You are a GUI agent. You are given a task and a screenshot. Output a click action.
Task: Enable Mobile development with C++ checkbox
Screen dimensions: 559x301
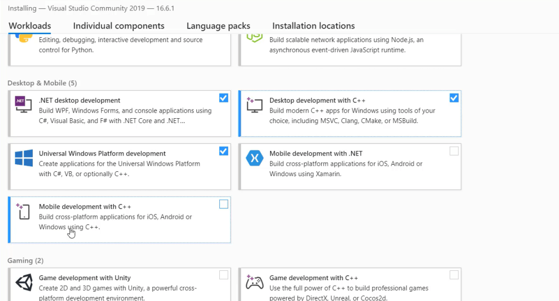(224, 204)
